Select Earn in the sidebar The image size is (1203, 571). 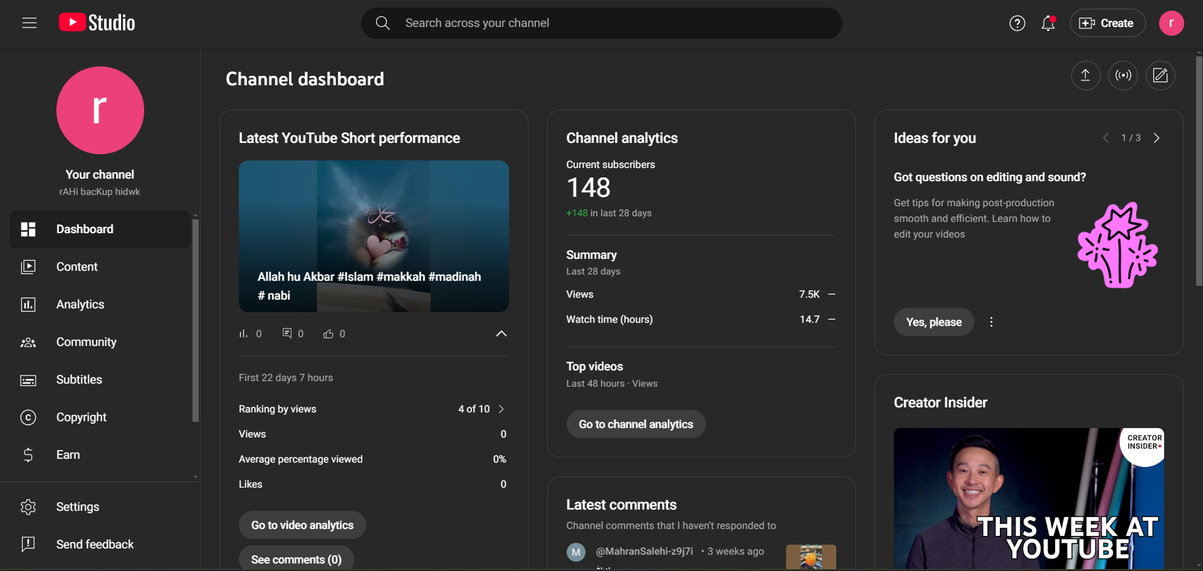pyautogui.click(x=100, y=455)
